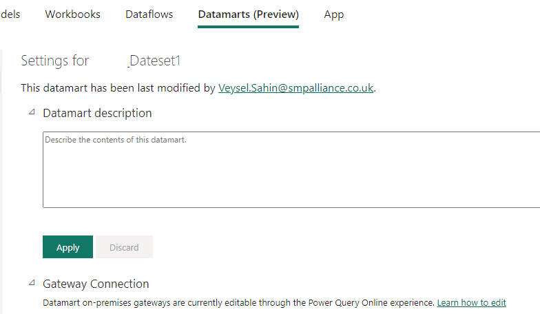Discard the description changes
This screenshot has width=540, height=314.
tap(124, 247)
